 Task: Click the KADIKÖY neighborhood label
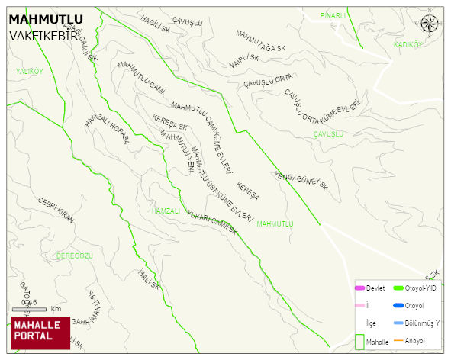coord(408,44)
